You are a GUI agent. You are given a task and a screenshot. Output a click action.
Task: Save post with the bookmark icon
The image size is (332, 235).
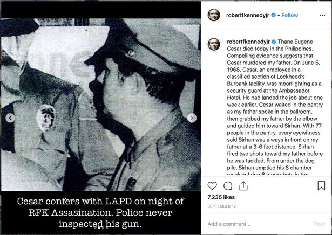(x=321, y=186)
